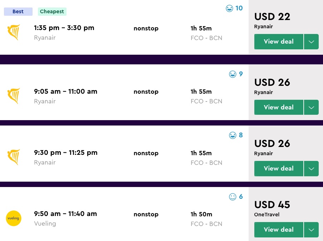The image size is (323, 241).
Task: Select the Cheapest badge
Action: click(52, 11)
